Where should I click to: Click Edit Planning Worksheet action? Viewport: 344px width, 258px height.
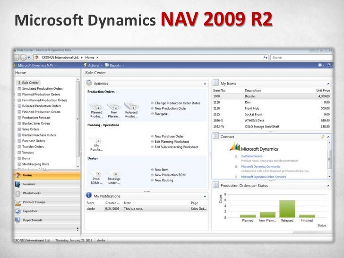tap(172, 142)
